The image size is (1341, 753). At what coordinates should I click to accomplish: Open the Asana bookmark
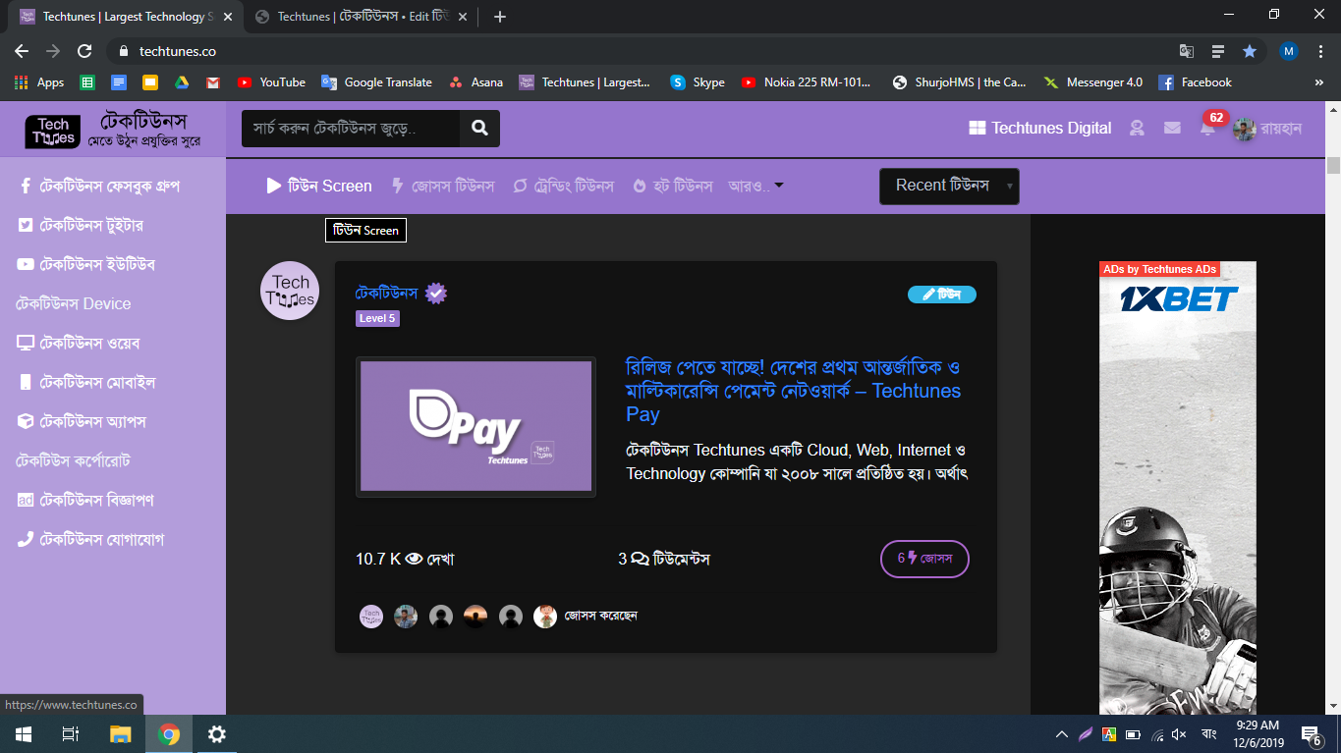click(x=475, y=82)
